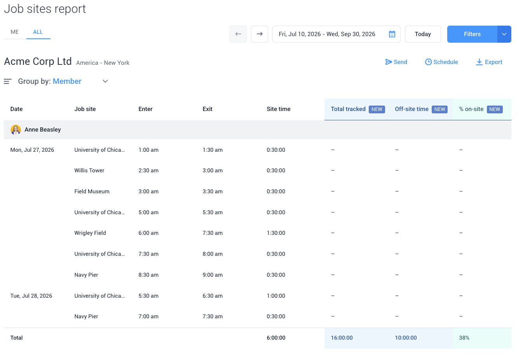Click the 6:00 am enter time
This screenshot has width=516, height=354.
148,233
